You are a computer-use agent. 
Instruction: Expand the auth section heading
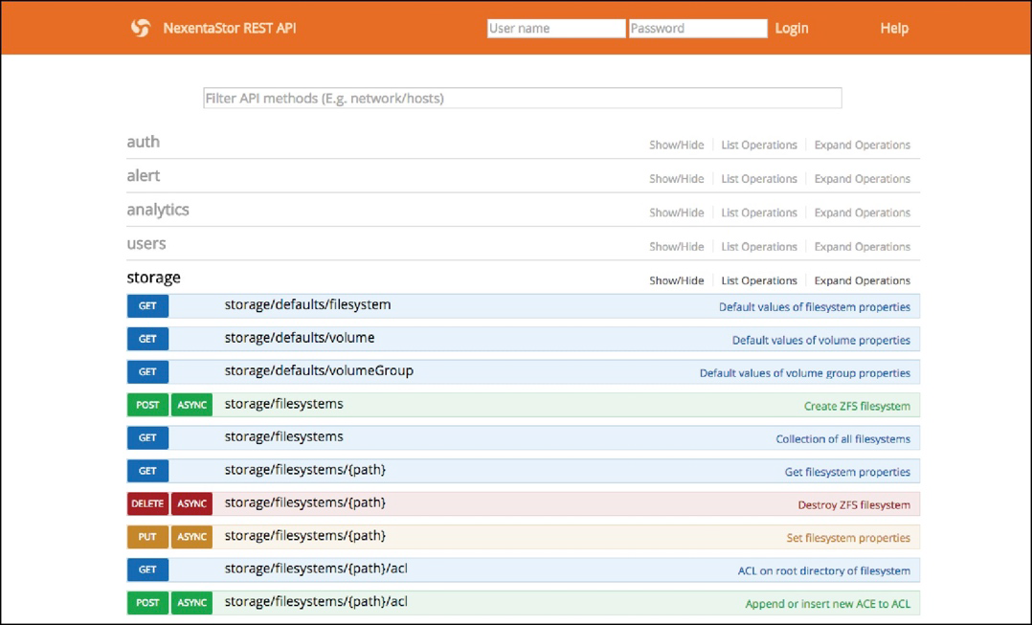[144, 142]
